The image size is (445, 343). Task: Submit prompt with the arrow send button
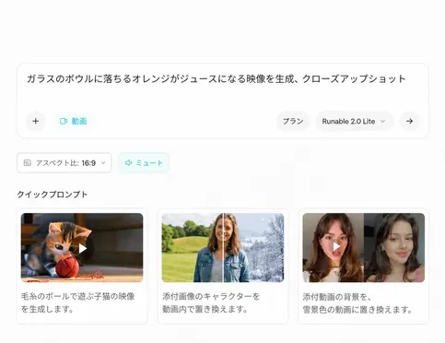[x=409, y=121]
